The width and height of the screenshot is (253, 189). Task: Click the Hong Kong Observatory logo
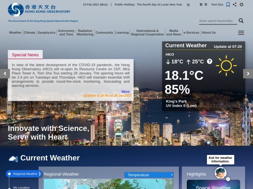(x=39, y=9)
